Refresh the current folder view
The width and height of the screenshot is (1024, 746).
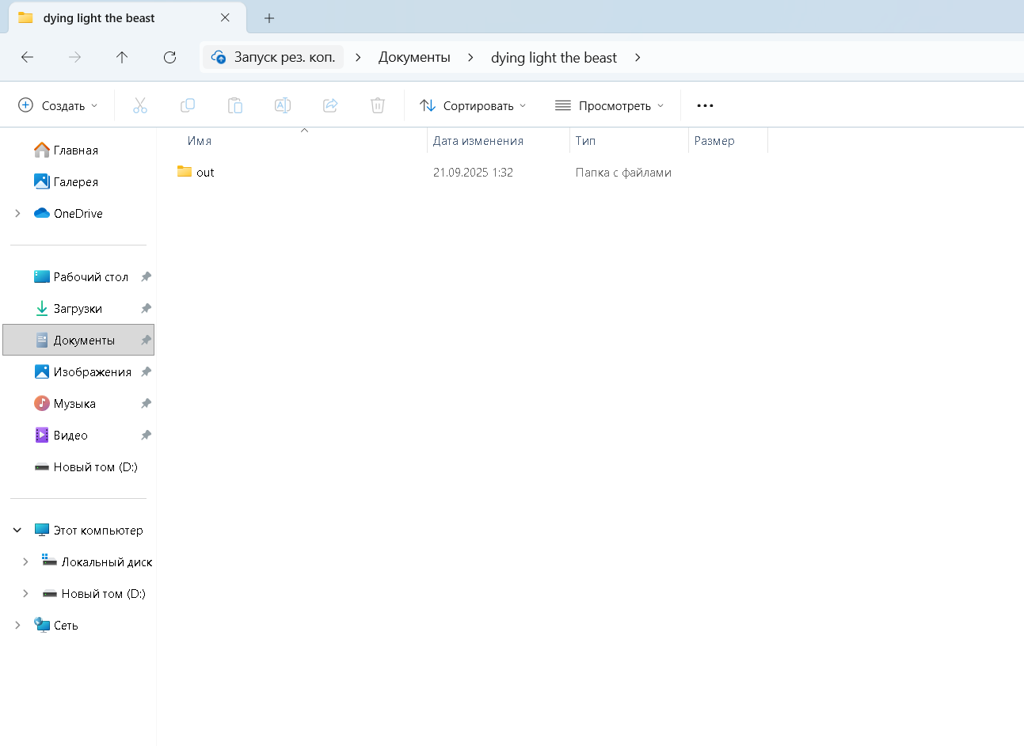169,57
